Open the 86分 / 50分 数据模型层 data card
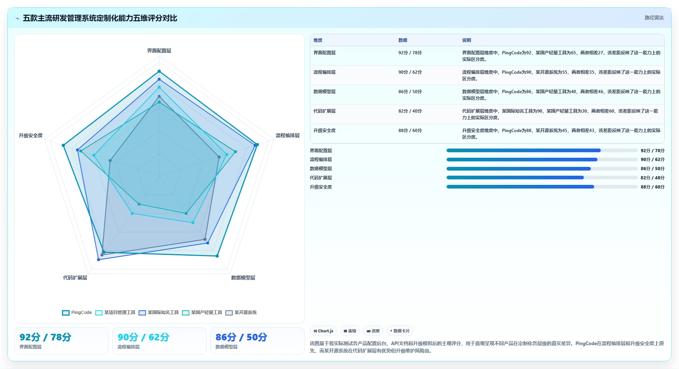 [x=257, y=341]
